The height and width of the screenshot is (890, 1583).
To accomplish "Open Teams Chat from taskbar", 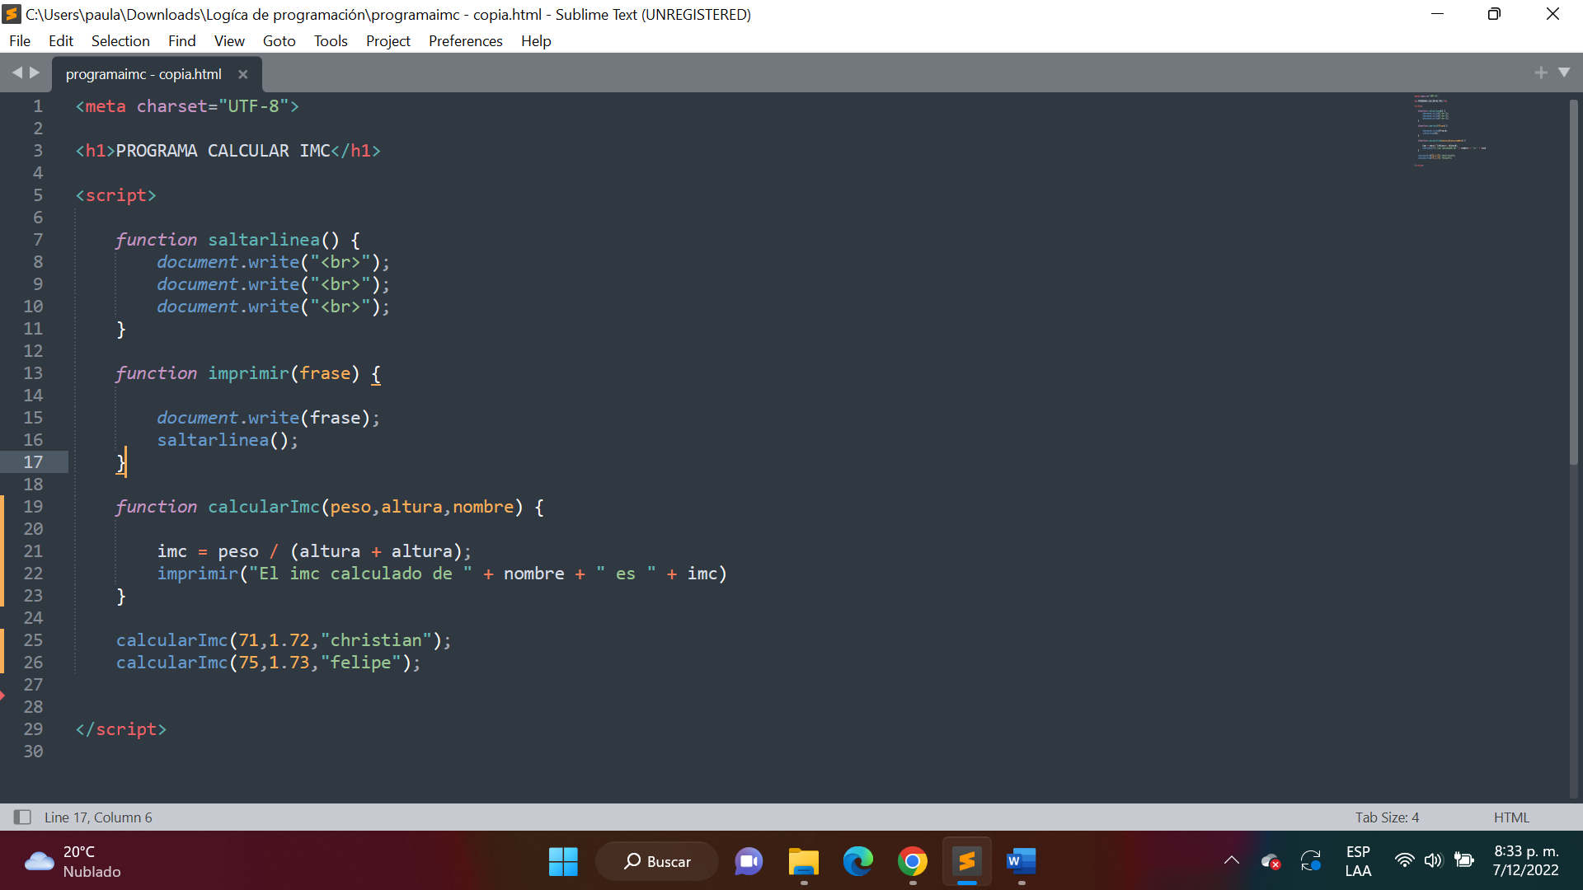I will point(749,861).
